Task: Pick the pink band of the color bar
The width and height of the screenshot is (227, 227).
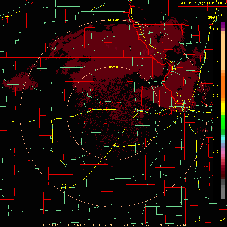Action: (x=223, y=153)
